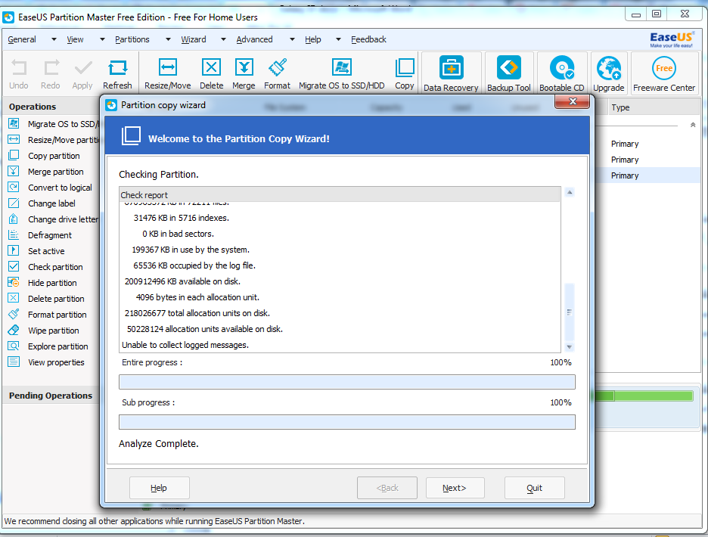Open View properties operation
708x537 pixels.
pyautogui.click(x=56, y=362)
